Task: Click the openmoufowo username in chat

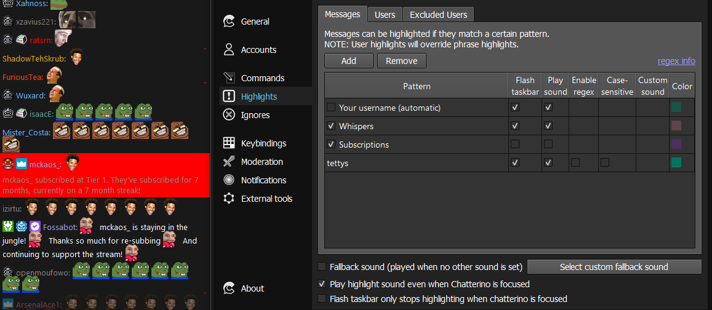Action: pyautogui.click(x=43, y=272)
